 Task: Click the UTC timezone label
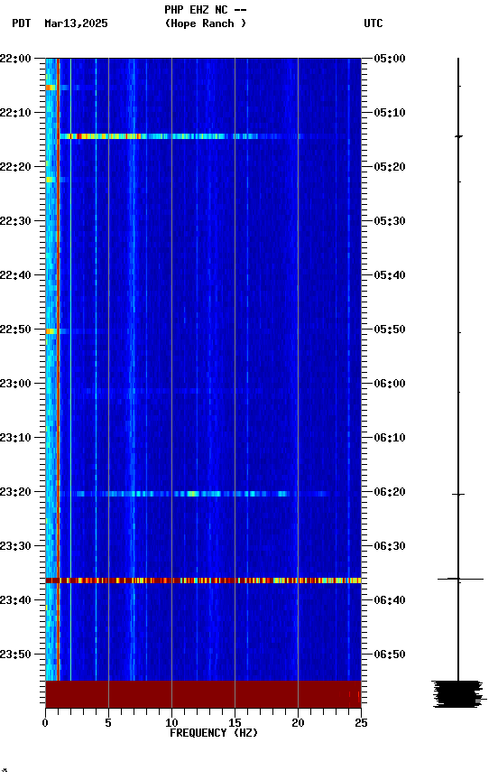[373, 23]
